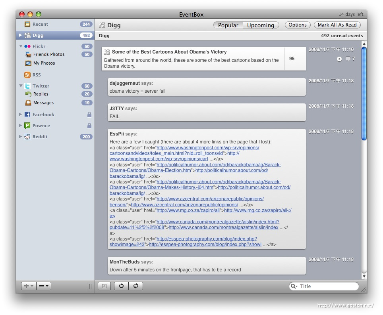Open the esspea-photography.com link

click(183, 242)
